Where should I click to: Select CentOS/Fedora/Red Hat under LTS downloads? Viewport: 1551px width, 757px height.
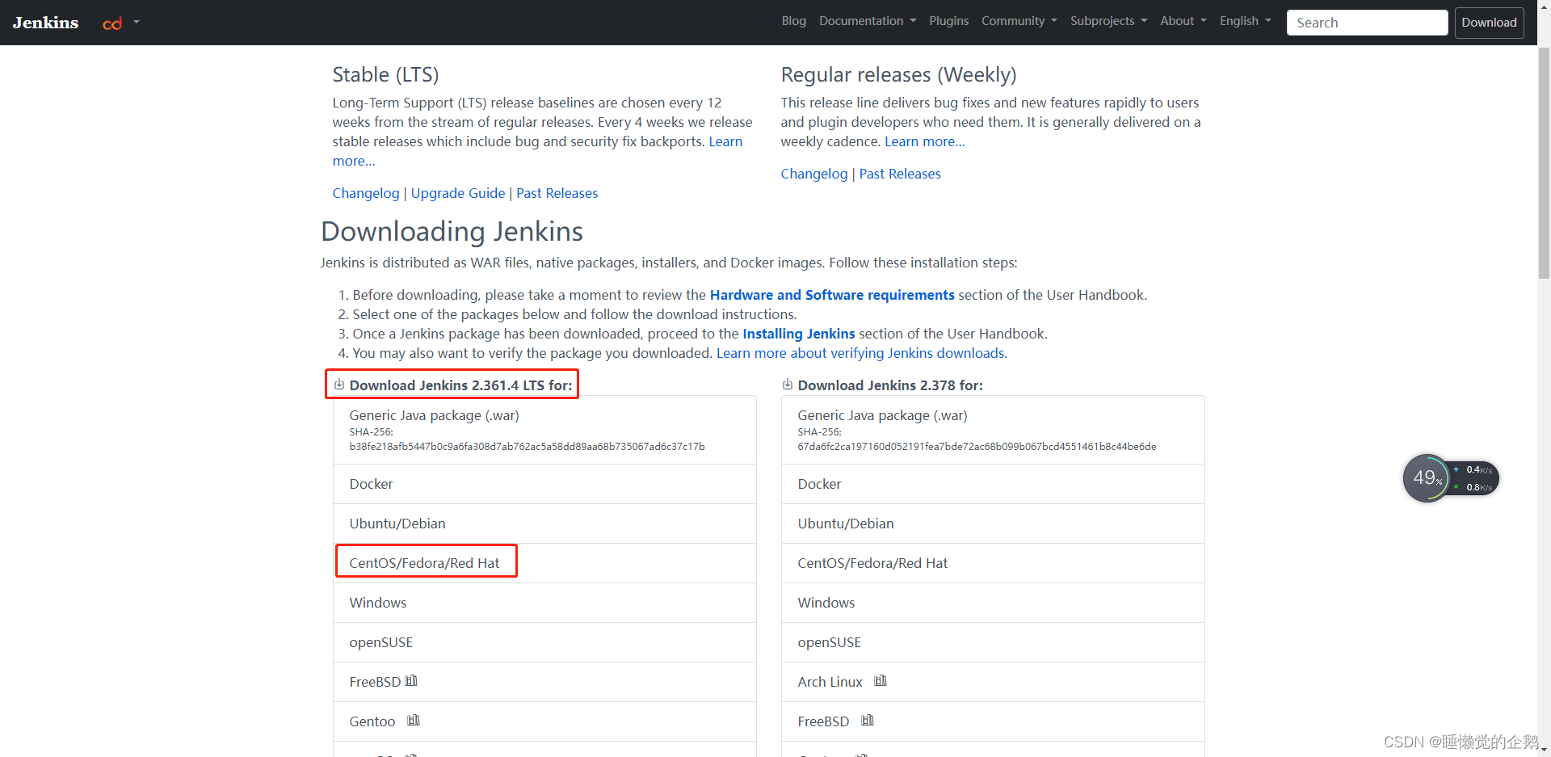click(x=544, y=563)
